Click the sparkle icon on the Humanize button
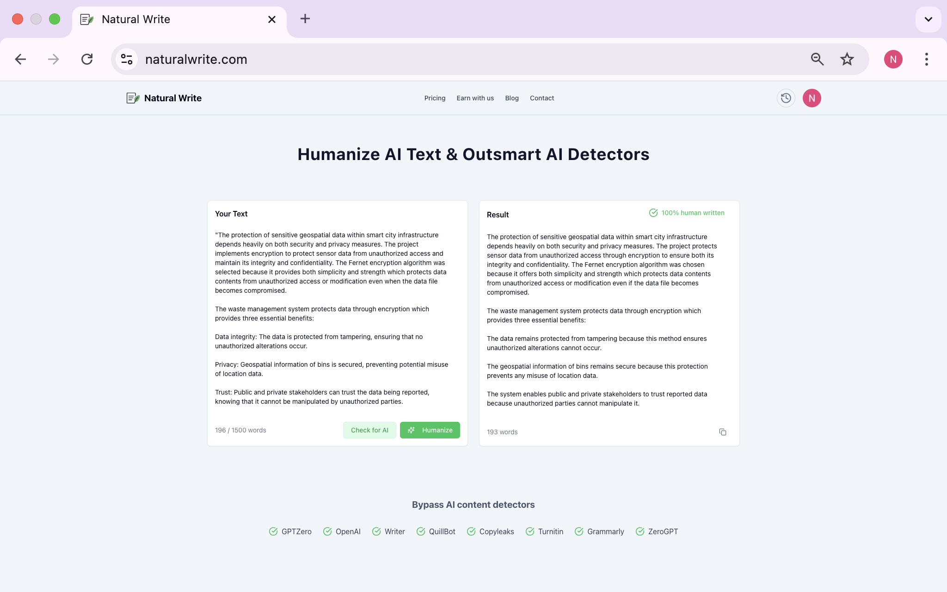947x592 pixels. coord(411,430)
